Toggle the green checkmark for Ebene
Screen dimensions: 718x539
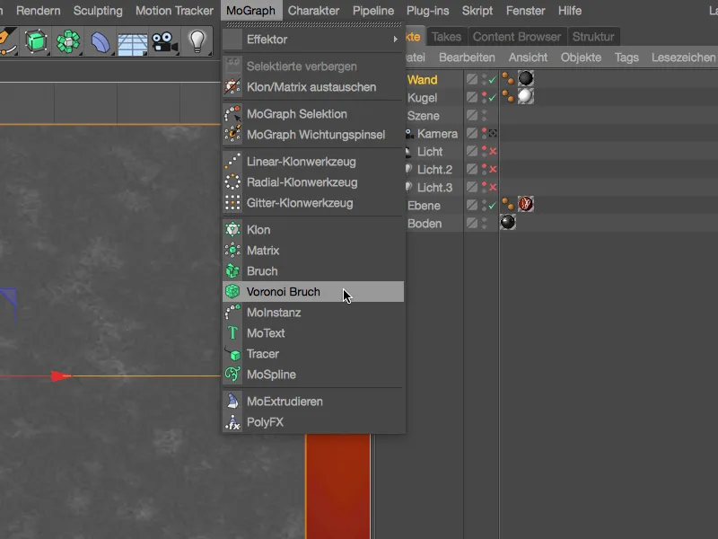(x=493, y=206)
